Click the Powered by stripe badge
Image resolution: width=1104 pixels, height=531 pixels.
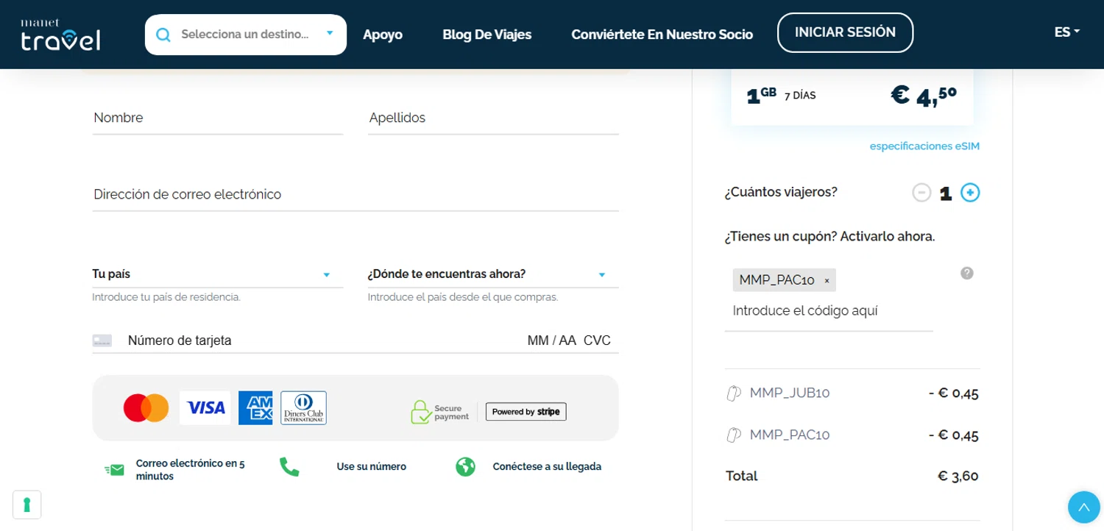coord(526,412)
